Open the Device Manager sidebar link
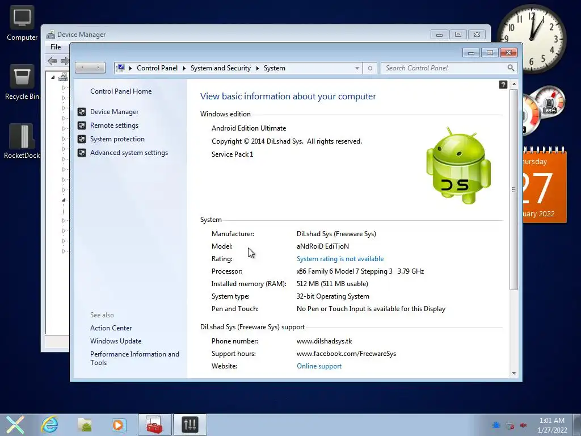Image resolution: width=581 pixels, height=436 pixels. tap(114, 112)
